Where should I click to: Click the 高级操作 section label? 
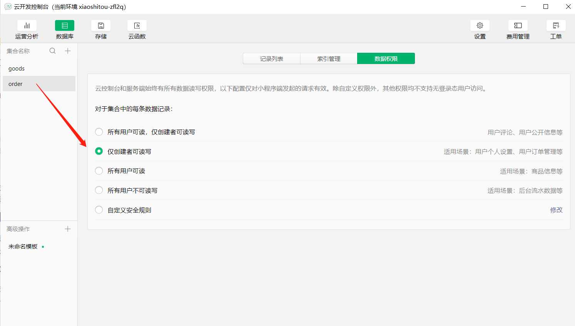[18, 229]
